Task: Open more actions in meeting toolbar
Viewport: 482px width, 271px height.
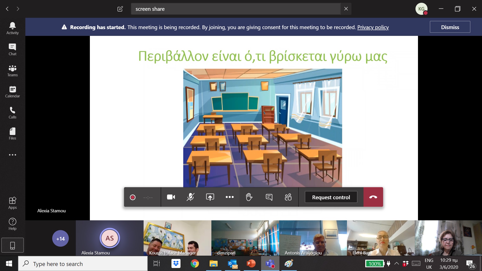Action: click(x=229, y=197)
